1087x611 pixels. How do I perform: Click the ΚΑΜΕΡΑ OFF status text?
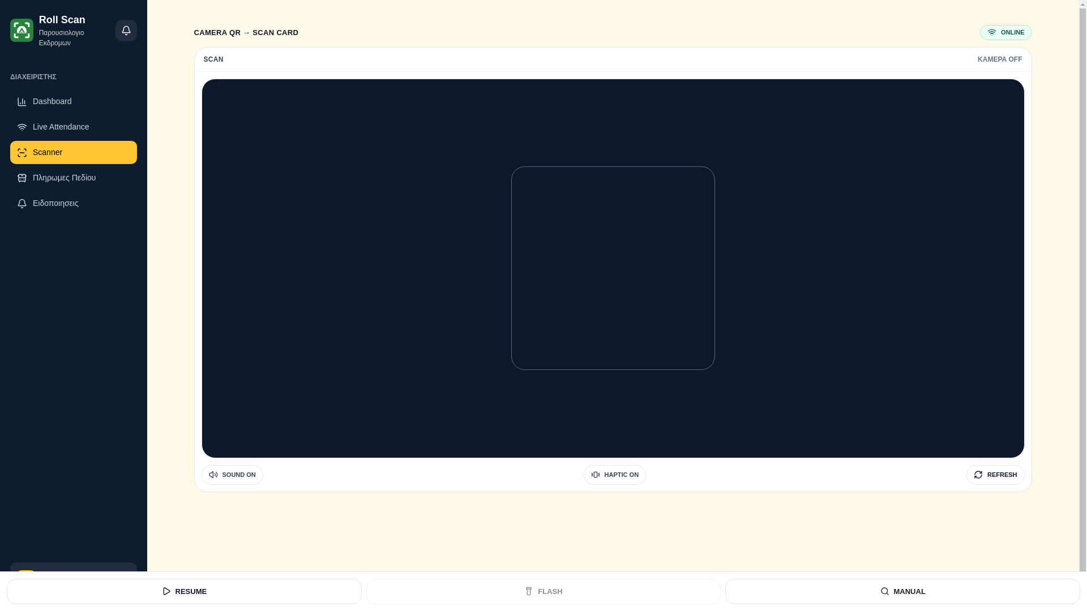[1000, 59]
